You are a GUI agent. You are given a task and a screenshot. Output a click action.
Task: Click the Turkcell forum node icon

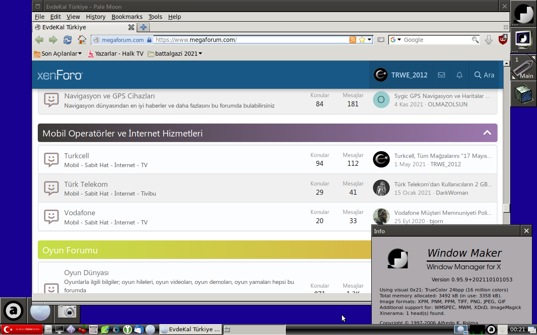click(x=51, y=160)
